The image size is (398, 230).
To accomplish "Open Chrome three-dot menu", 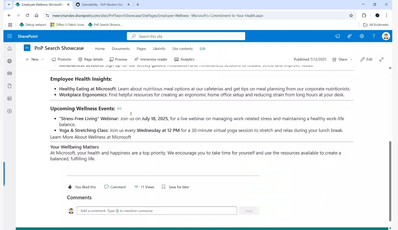I will click(387, 15).
